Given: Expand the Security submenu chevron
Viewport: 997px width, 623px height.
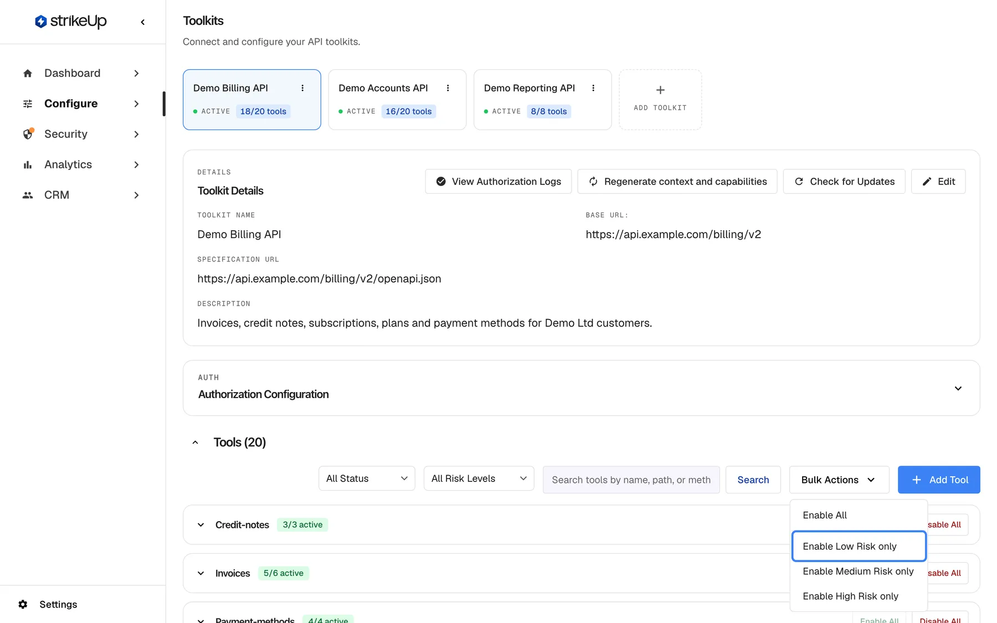Looking at the screenshot, I should 136,134.
